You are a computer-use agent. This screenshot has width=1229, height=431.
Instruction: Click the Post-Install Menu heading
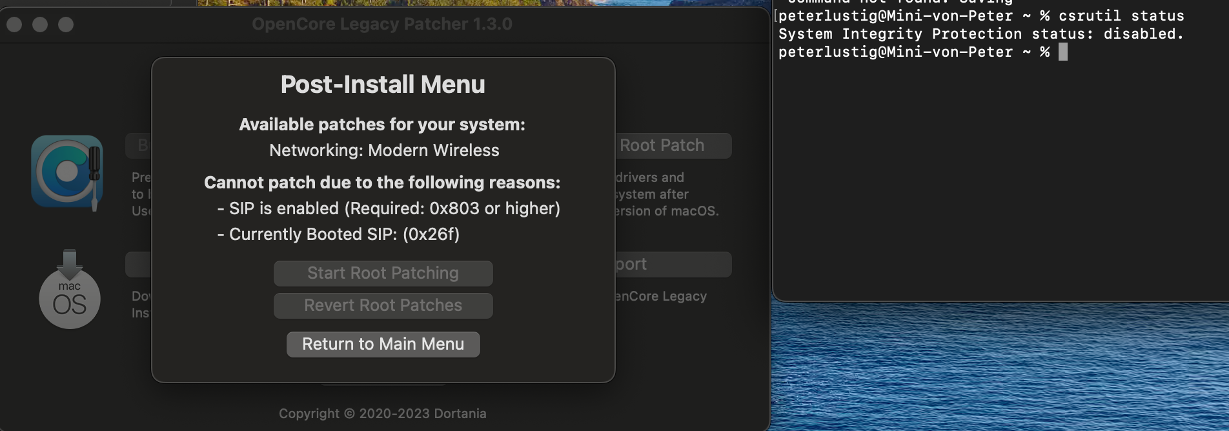click(x=383, y=85)
